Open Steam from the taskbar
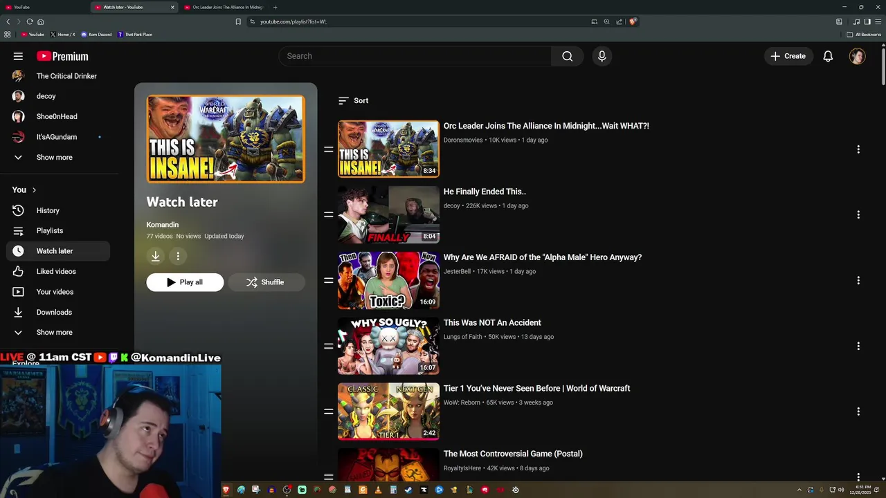 [408, 490]
